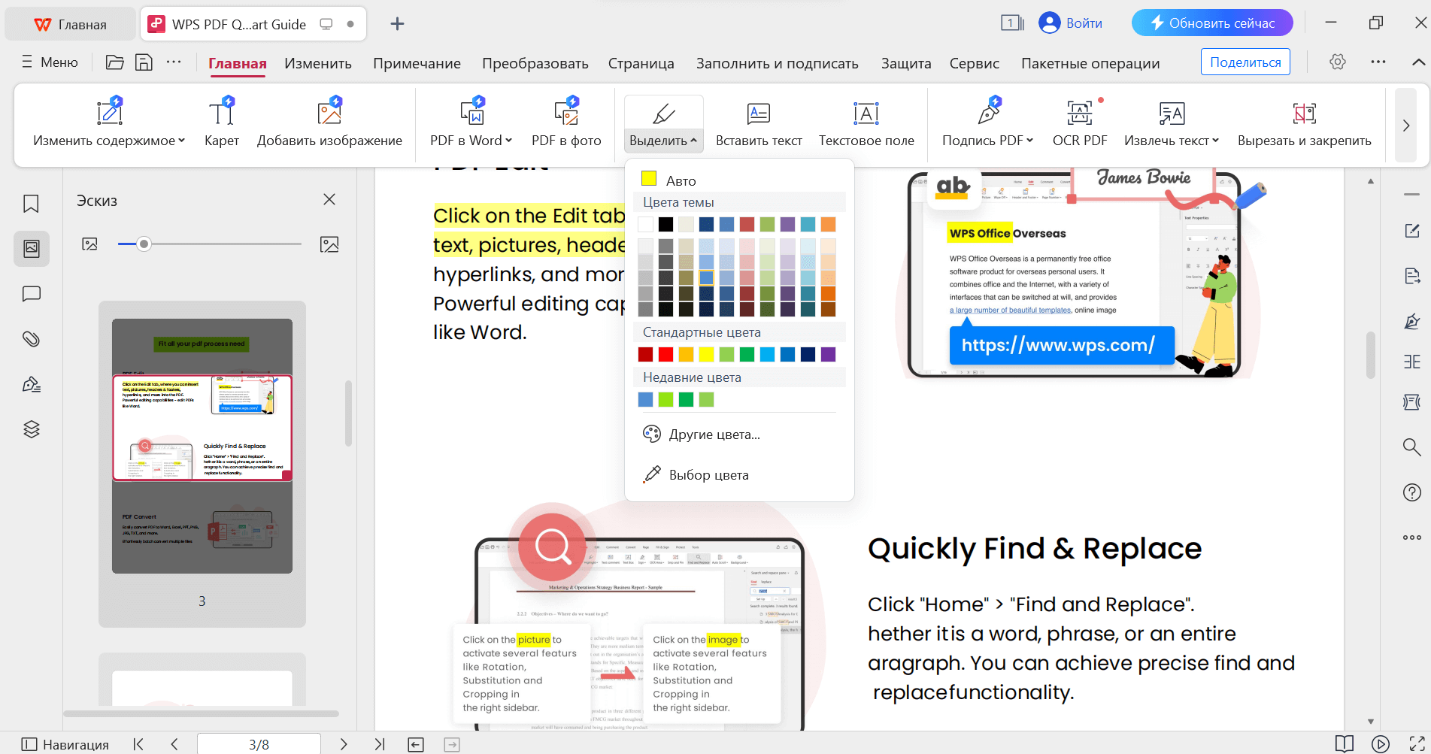
Task: Enter fullscreen mode icon in status bar
Action: pos(1417,744)
